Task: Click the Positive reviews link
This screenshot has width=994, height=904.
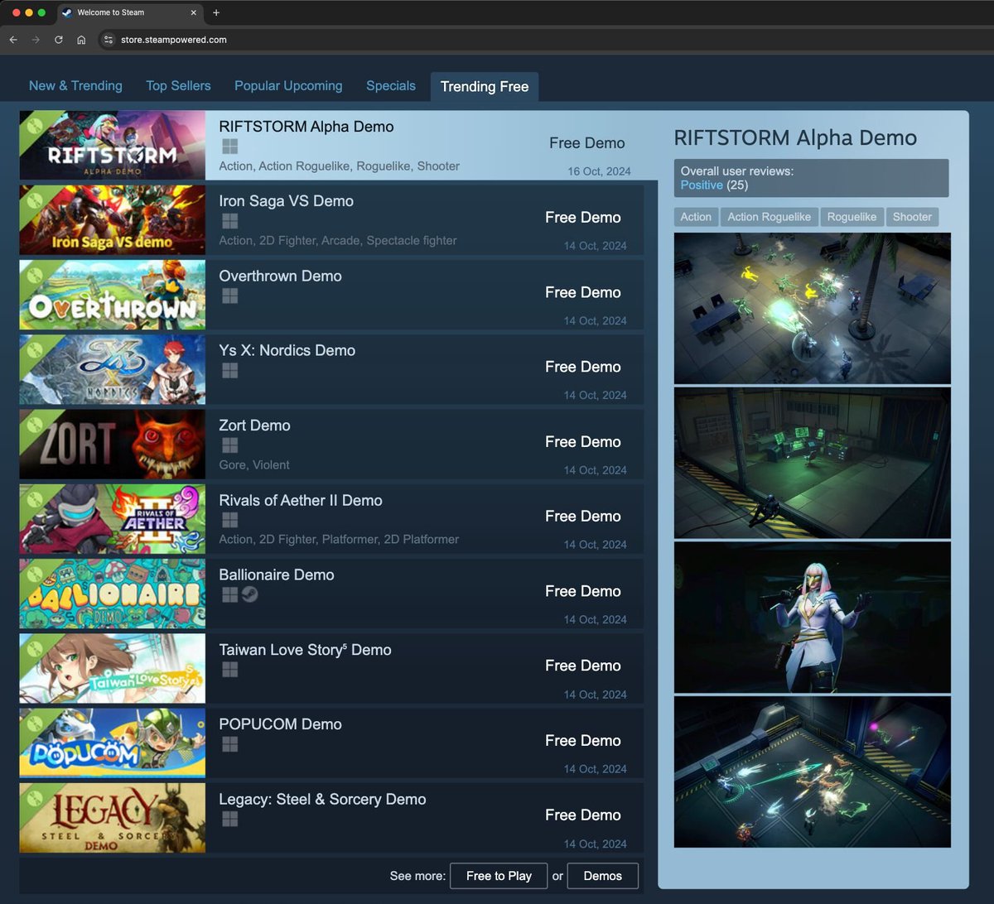Action: 702,185
